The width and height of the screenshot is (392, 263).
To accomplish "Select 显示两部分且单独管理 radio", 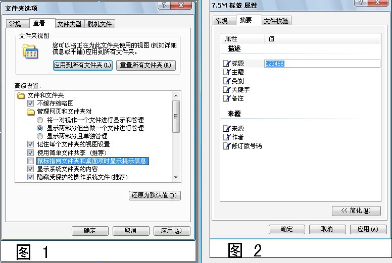I will click(40, 136).
